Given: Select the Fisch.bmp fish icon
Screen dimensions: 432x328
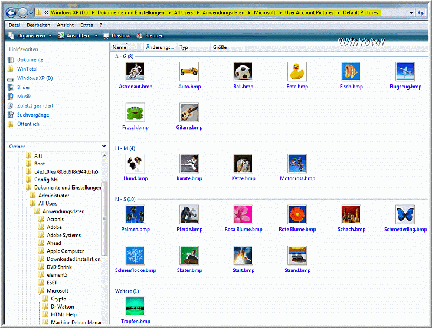Looking at the screenshot, I should [x=351, y=71].
